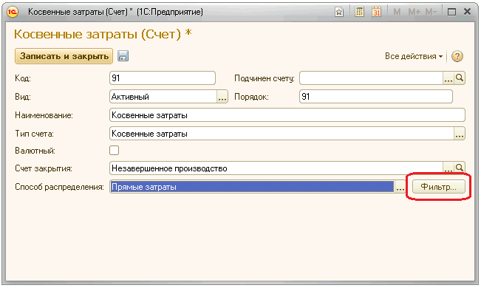Close the Косвенные затраты window

click(x=467, y=12)
